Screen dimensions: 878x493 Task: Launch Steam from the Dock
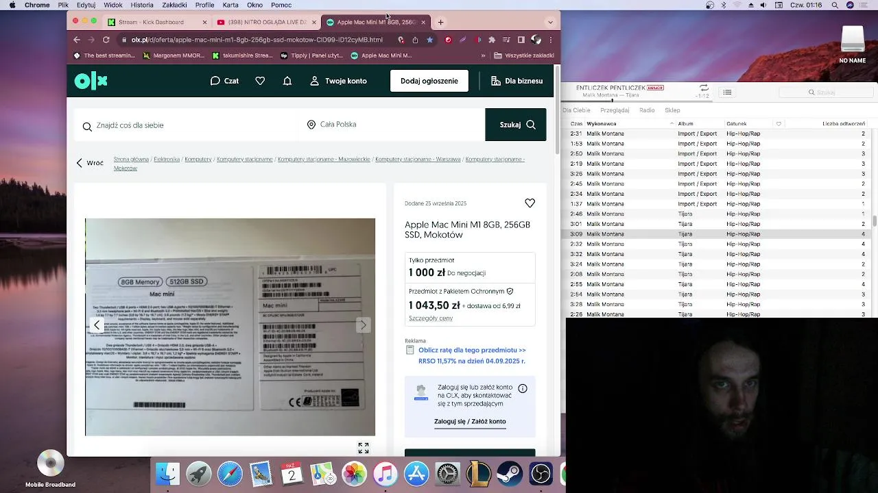[510, 474]
